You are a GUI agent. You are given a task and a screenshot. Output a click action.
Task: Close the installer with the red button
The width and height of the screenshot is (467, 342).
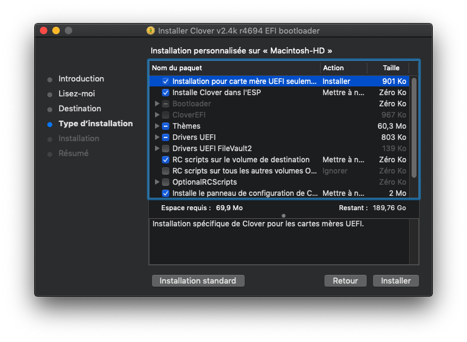[44, 30]
